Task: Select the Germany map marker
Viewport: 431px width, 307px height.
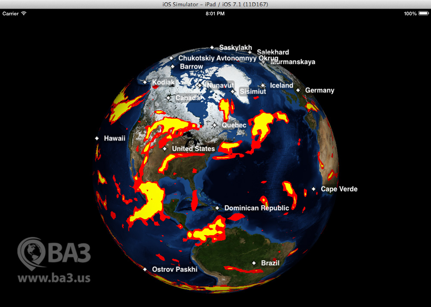Action: tap(298, 90)
